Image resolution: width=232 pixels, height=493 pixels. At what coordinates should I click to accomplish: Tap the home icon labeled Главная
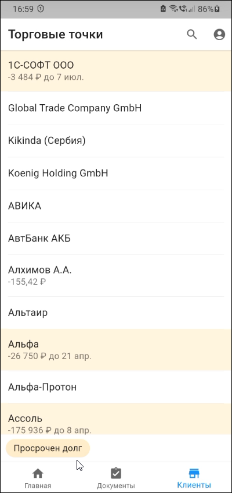point(38,473)
